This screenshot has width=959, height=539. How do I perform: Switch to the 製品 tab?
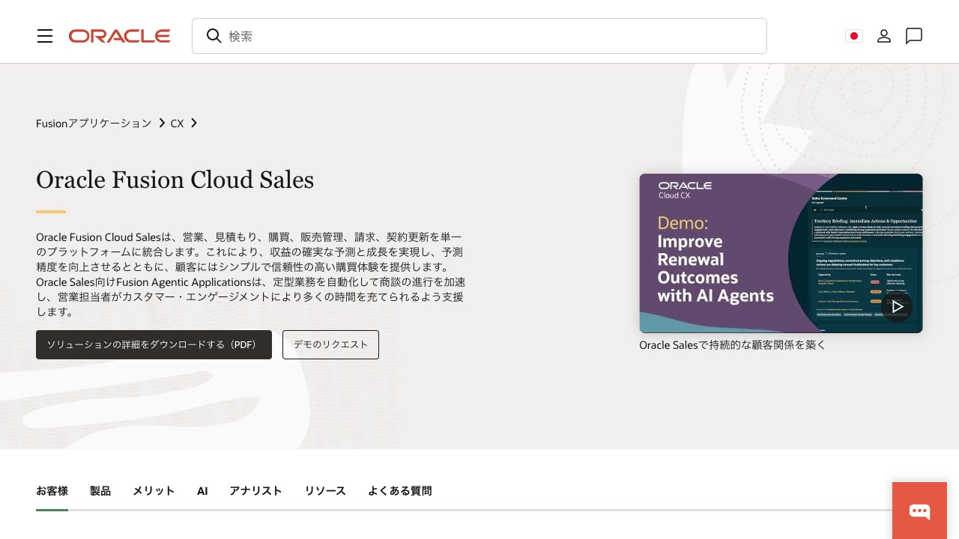(x=100, y=491)
